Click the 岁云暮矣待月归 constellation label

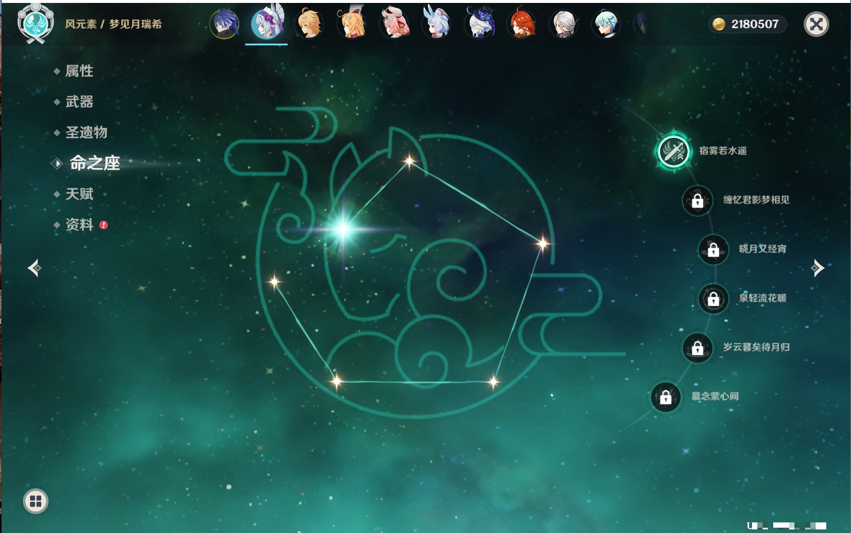(x=756, y=347)
